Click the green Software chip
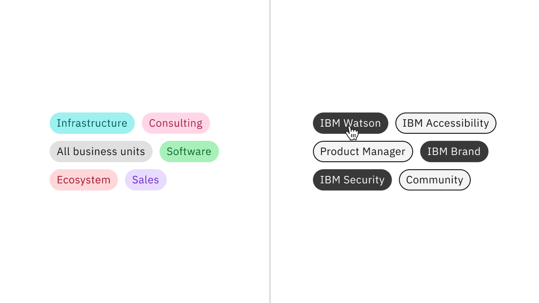Screen dimensions: 539x303 (189, 151)
